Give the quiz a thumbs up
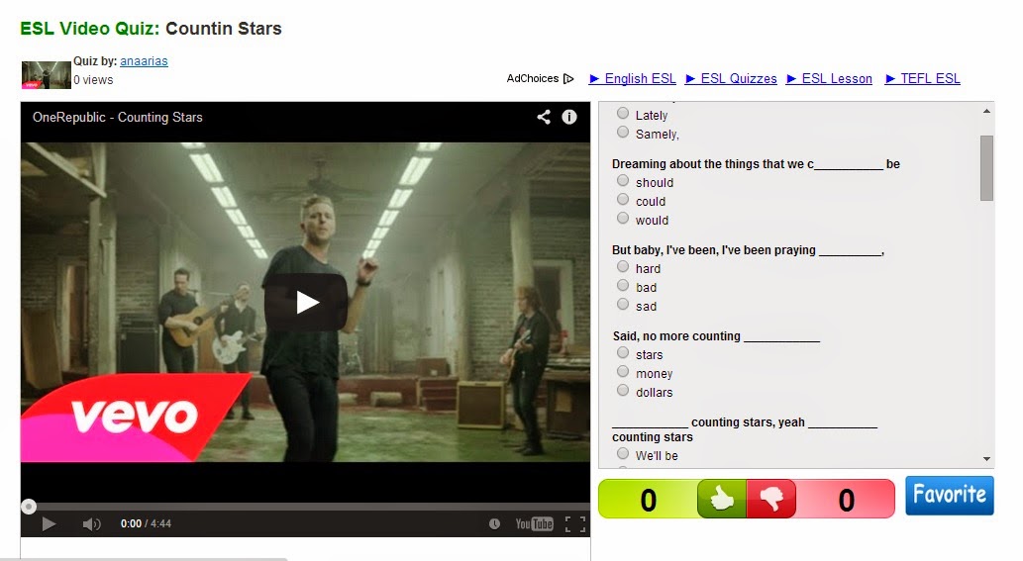 point(722,499)
